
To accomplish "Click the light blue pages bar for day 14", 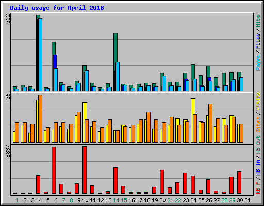I will 118,76.
